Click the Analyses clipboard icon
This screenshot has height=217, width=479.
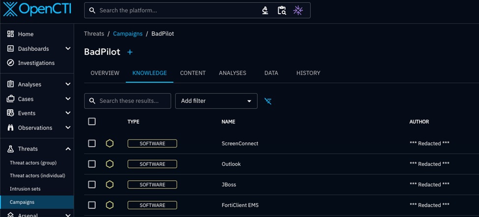click(10, 84)
